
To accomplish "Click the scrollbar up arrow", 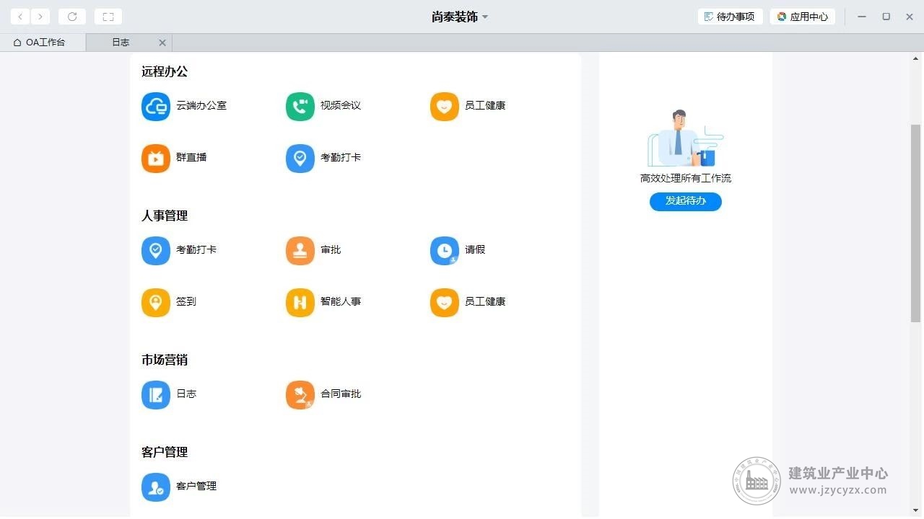I will click(916, 57).
